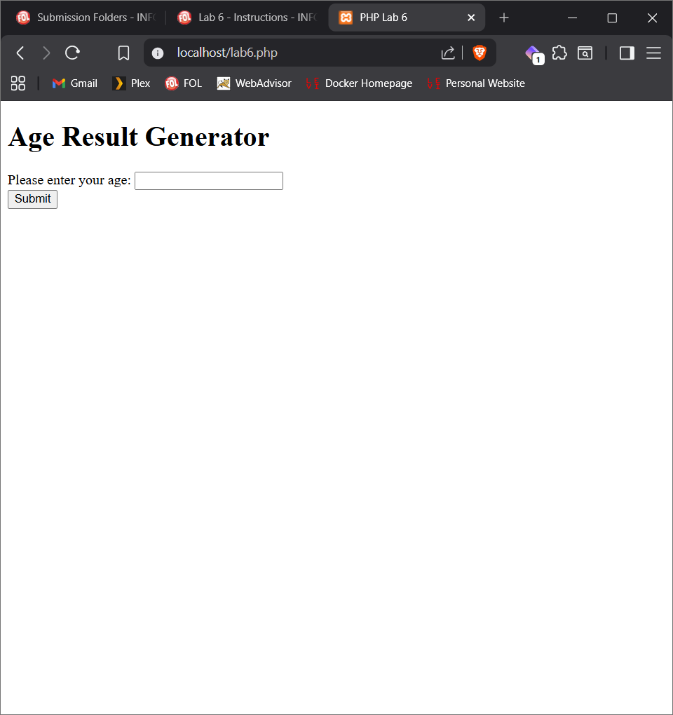Open the Docker Homepage bookmark

359,83
